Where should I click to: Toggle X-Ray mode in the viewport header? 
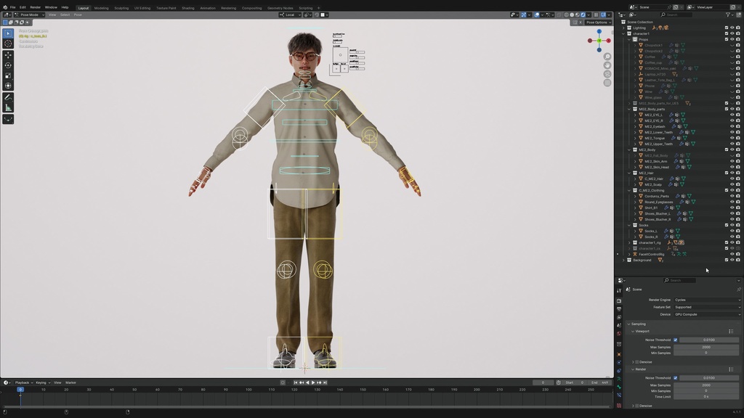point(559,15)
